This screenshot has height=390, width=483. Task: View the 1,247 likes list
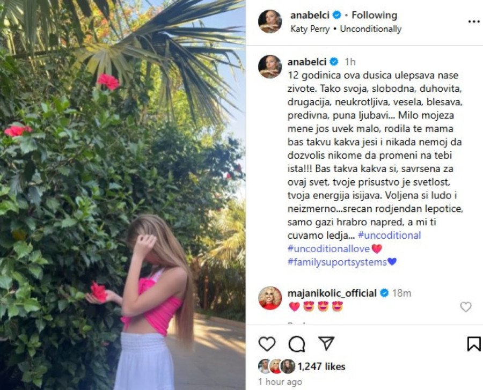coord(321,366)
